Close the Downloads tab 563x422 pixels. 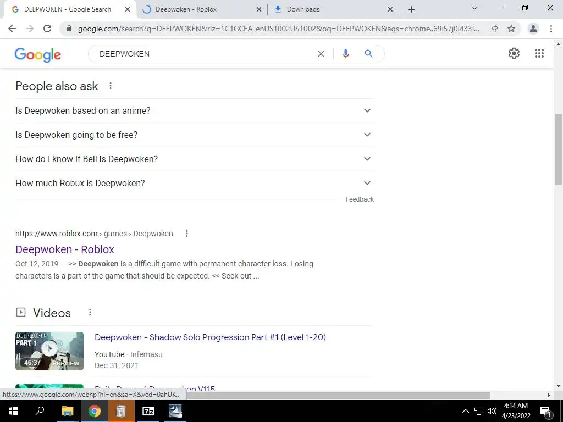(x=390, y=9)
